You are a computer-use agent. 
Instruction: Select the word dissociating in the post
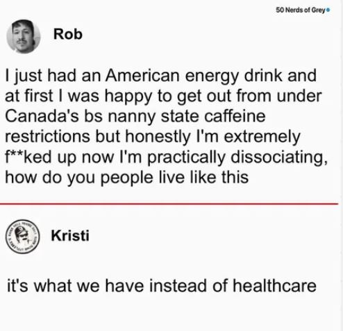[x=279, y=158]
